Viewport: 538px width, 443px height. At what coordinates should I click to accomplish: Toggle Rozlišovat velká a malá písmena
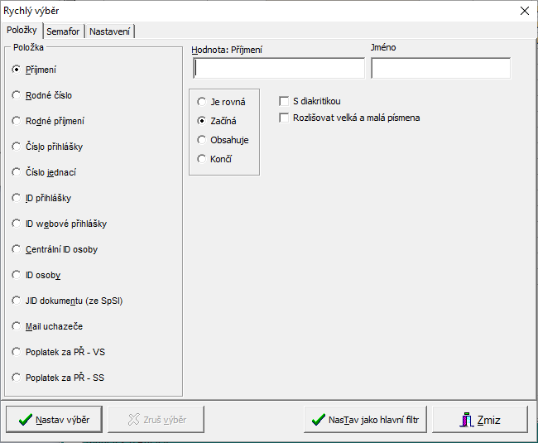pyautogui.click(x=285, y=118)
